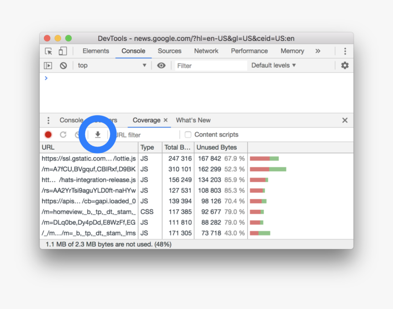393x309 pixels.
Task: Click the URL filter field
Action: click(145, 135)
